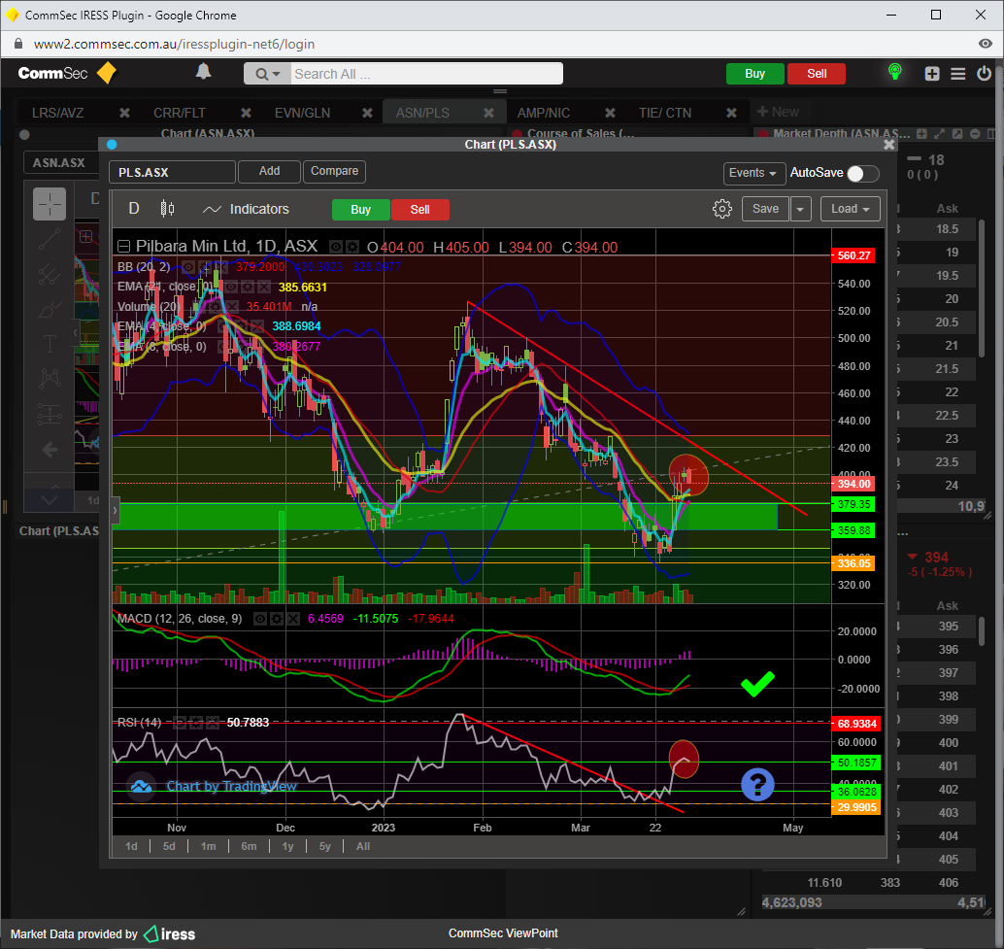Click the Compare button
Image resolution: width=1004 pixels, height=949 pixels.
(335, 171)
